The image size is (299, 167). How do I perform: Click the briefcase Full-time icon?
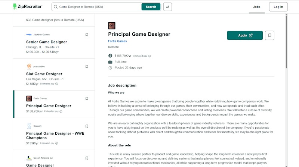(110, 62)
